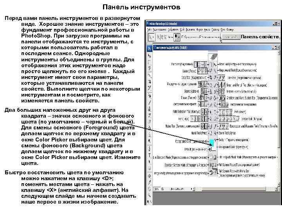Viewport: 282px width, 211px height.
Task: Open the Файл menu
Action: click(149, 29)
